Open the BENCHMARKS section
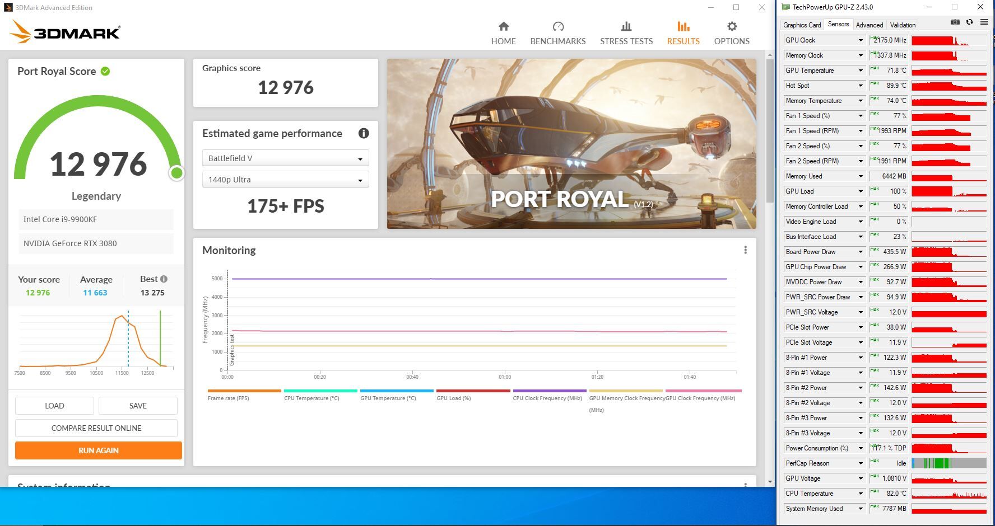 558,34
